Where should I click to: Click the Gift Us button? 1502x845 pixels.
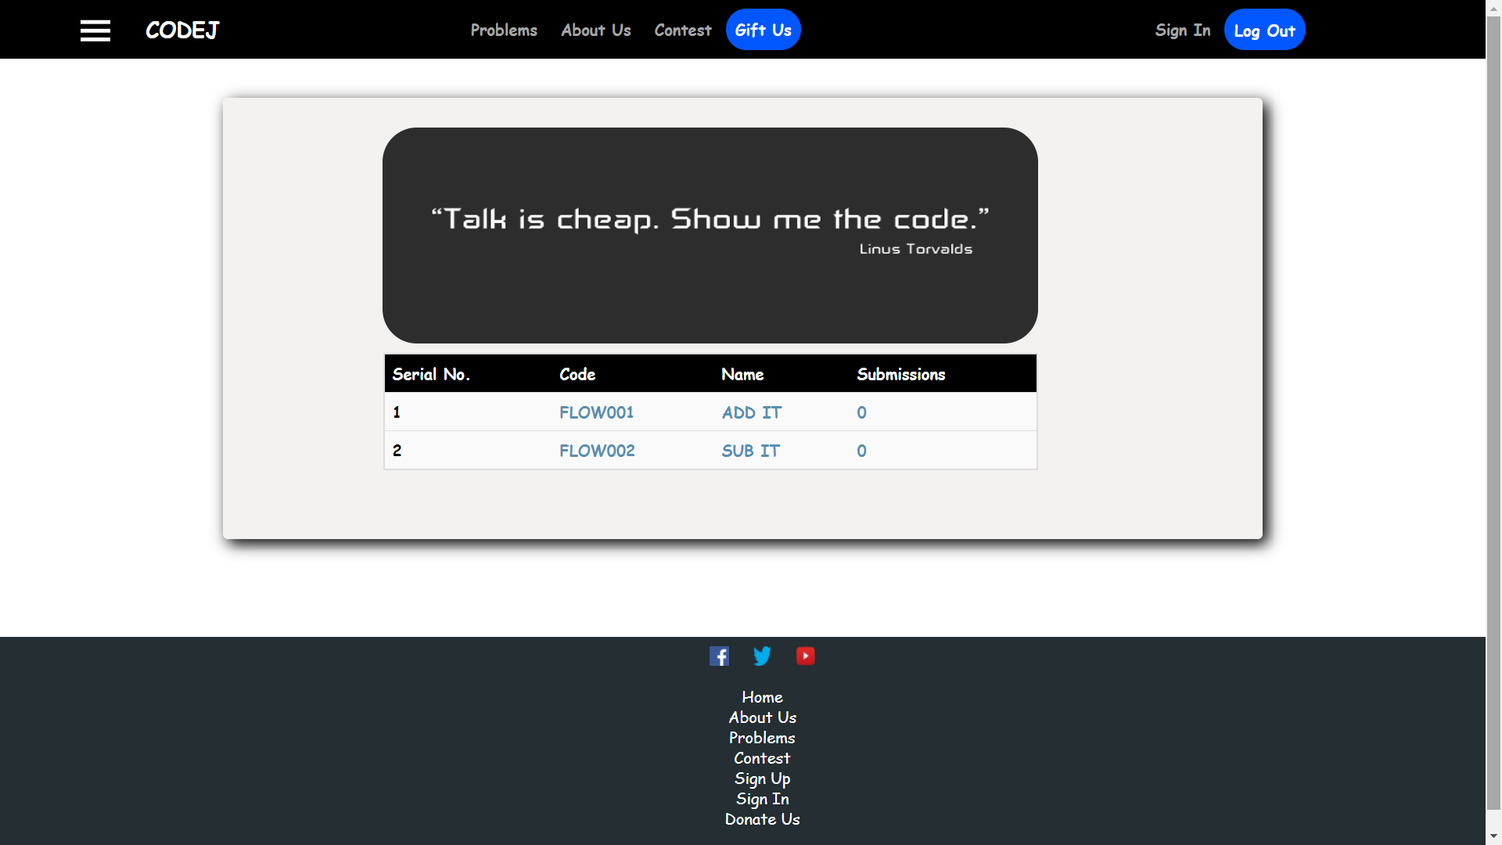click(763, 30)
